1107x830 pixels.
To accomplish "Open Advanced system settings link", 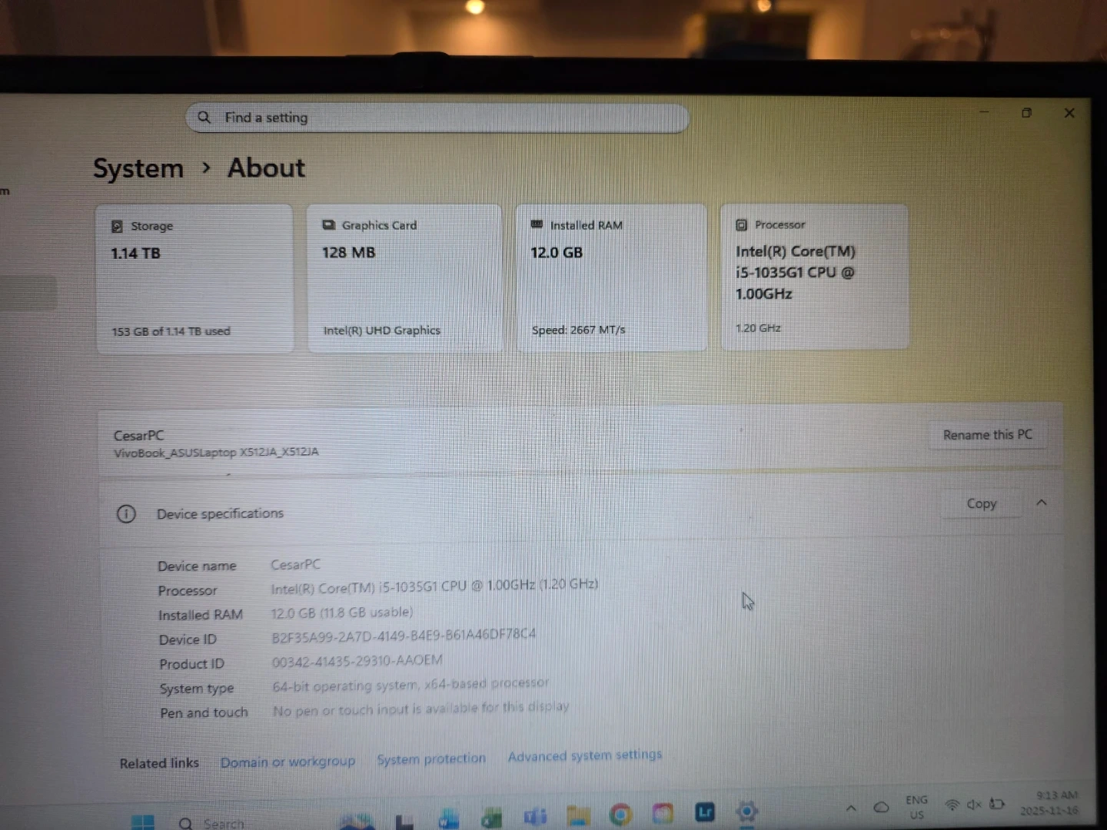I will point(584,755).
